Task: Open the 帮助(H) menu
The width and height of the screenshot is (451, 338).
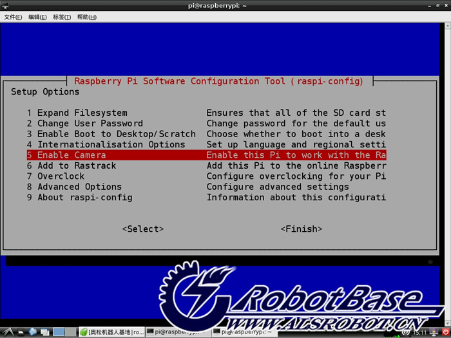Action: coord(87,17)
